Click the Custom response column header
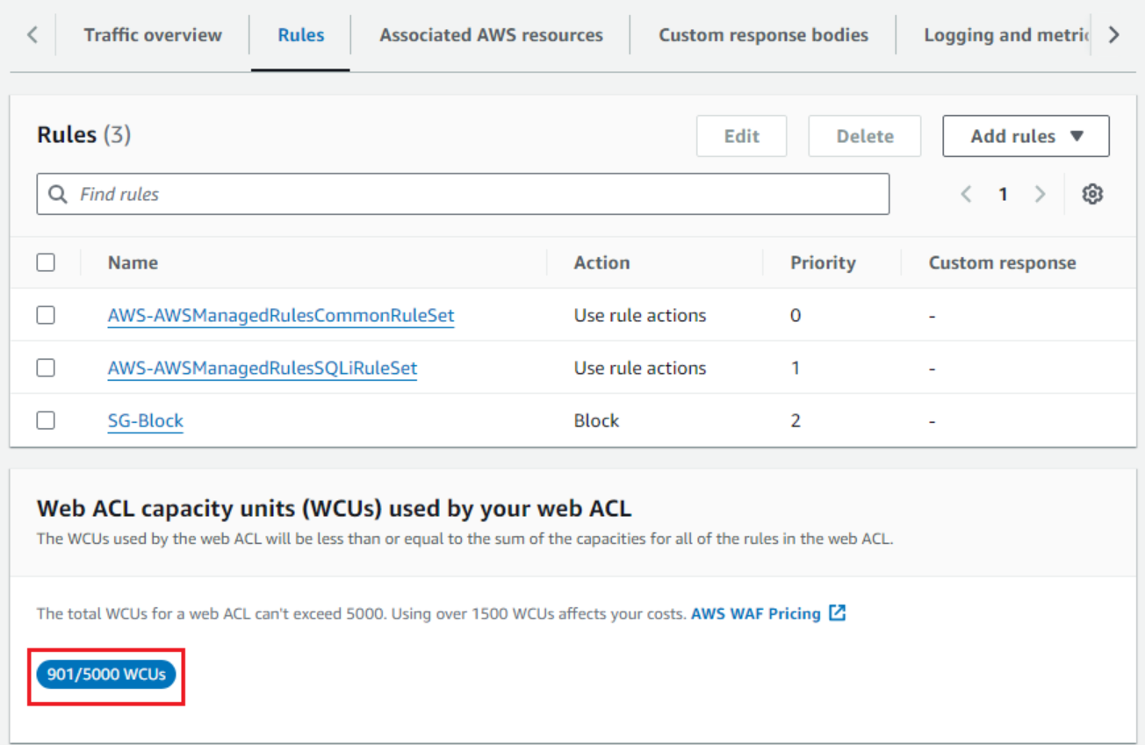 [x=1002, y=262]
